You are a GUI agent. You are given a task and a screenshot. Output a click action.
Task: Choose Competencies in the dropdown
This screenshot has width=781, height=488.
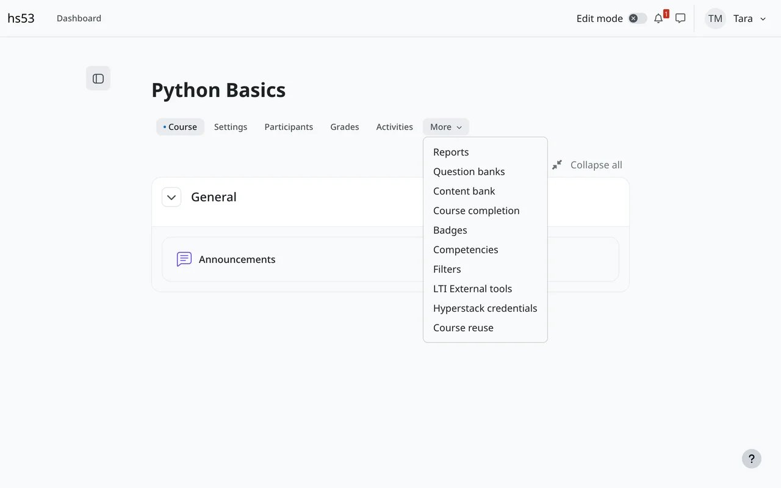[x=485, y=249]
